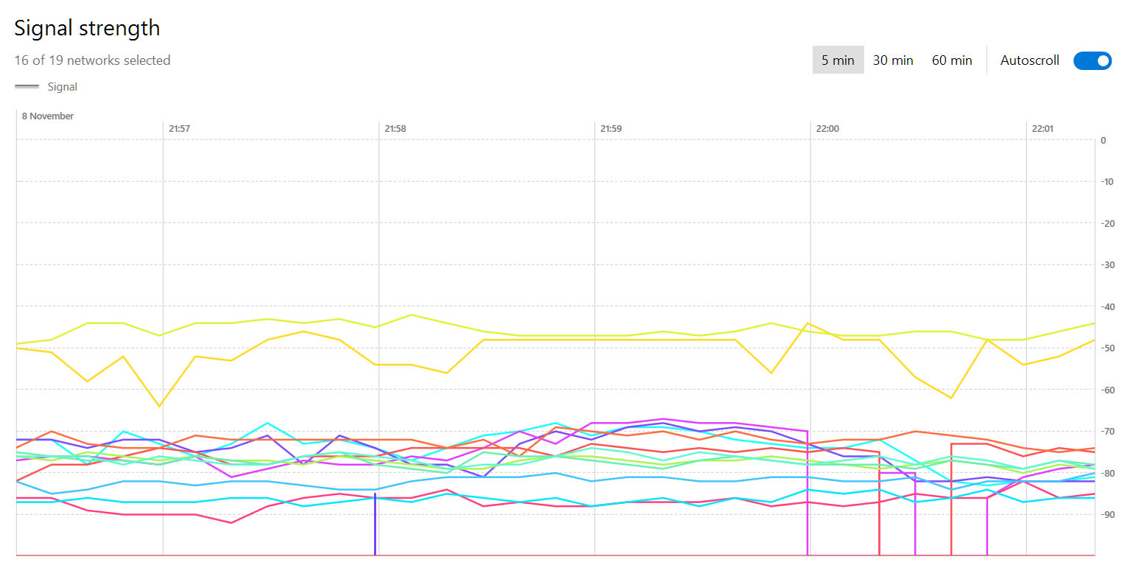
Task: Click the Autoscroll label text
Action: 1029,60
